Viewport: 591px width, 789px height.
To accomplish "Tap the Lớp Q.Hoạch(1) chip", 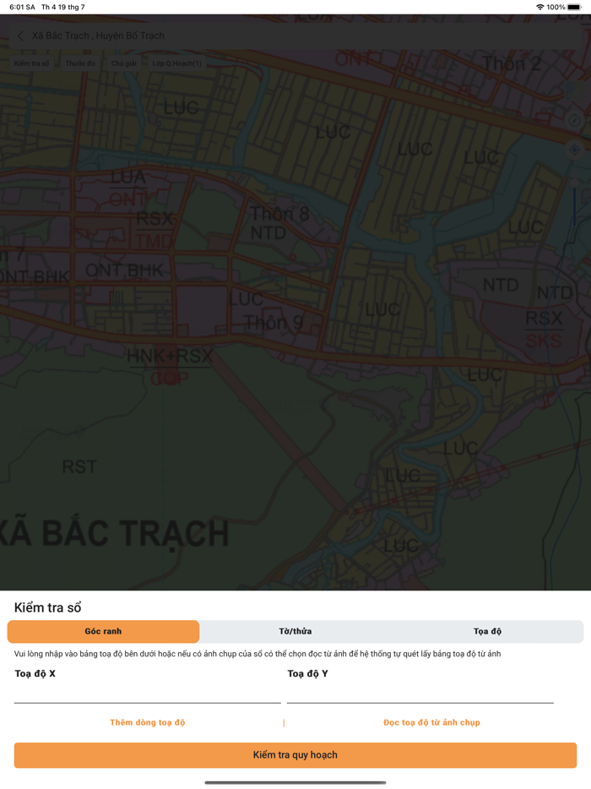I will pos(176,63).
